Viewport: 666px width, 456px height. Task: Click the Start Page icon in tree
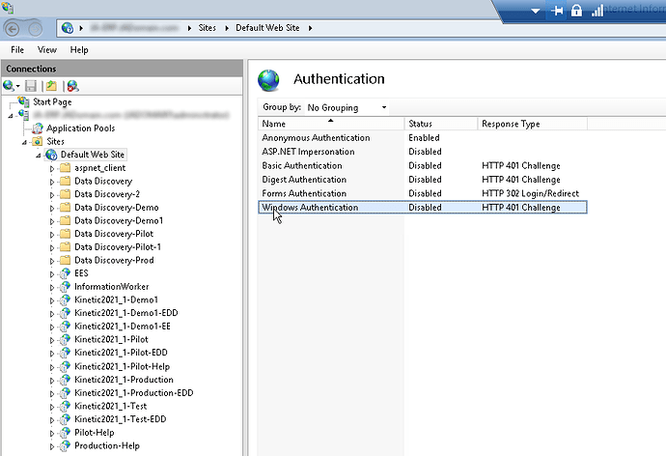(x=24, y=101)
